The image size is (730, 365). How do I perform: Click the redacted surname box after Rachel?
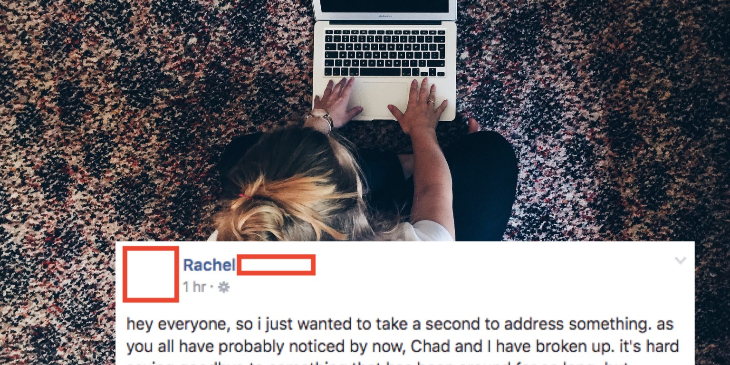276,265
